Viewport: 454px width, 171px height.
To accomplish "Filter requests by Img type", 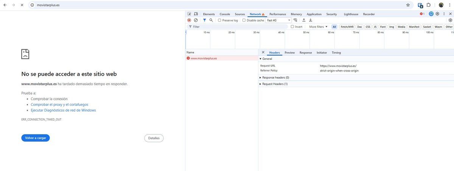I will pyautogui.click(x=392, y=27).
